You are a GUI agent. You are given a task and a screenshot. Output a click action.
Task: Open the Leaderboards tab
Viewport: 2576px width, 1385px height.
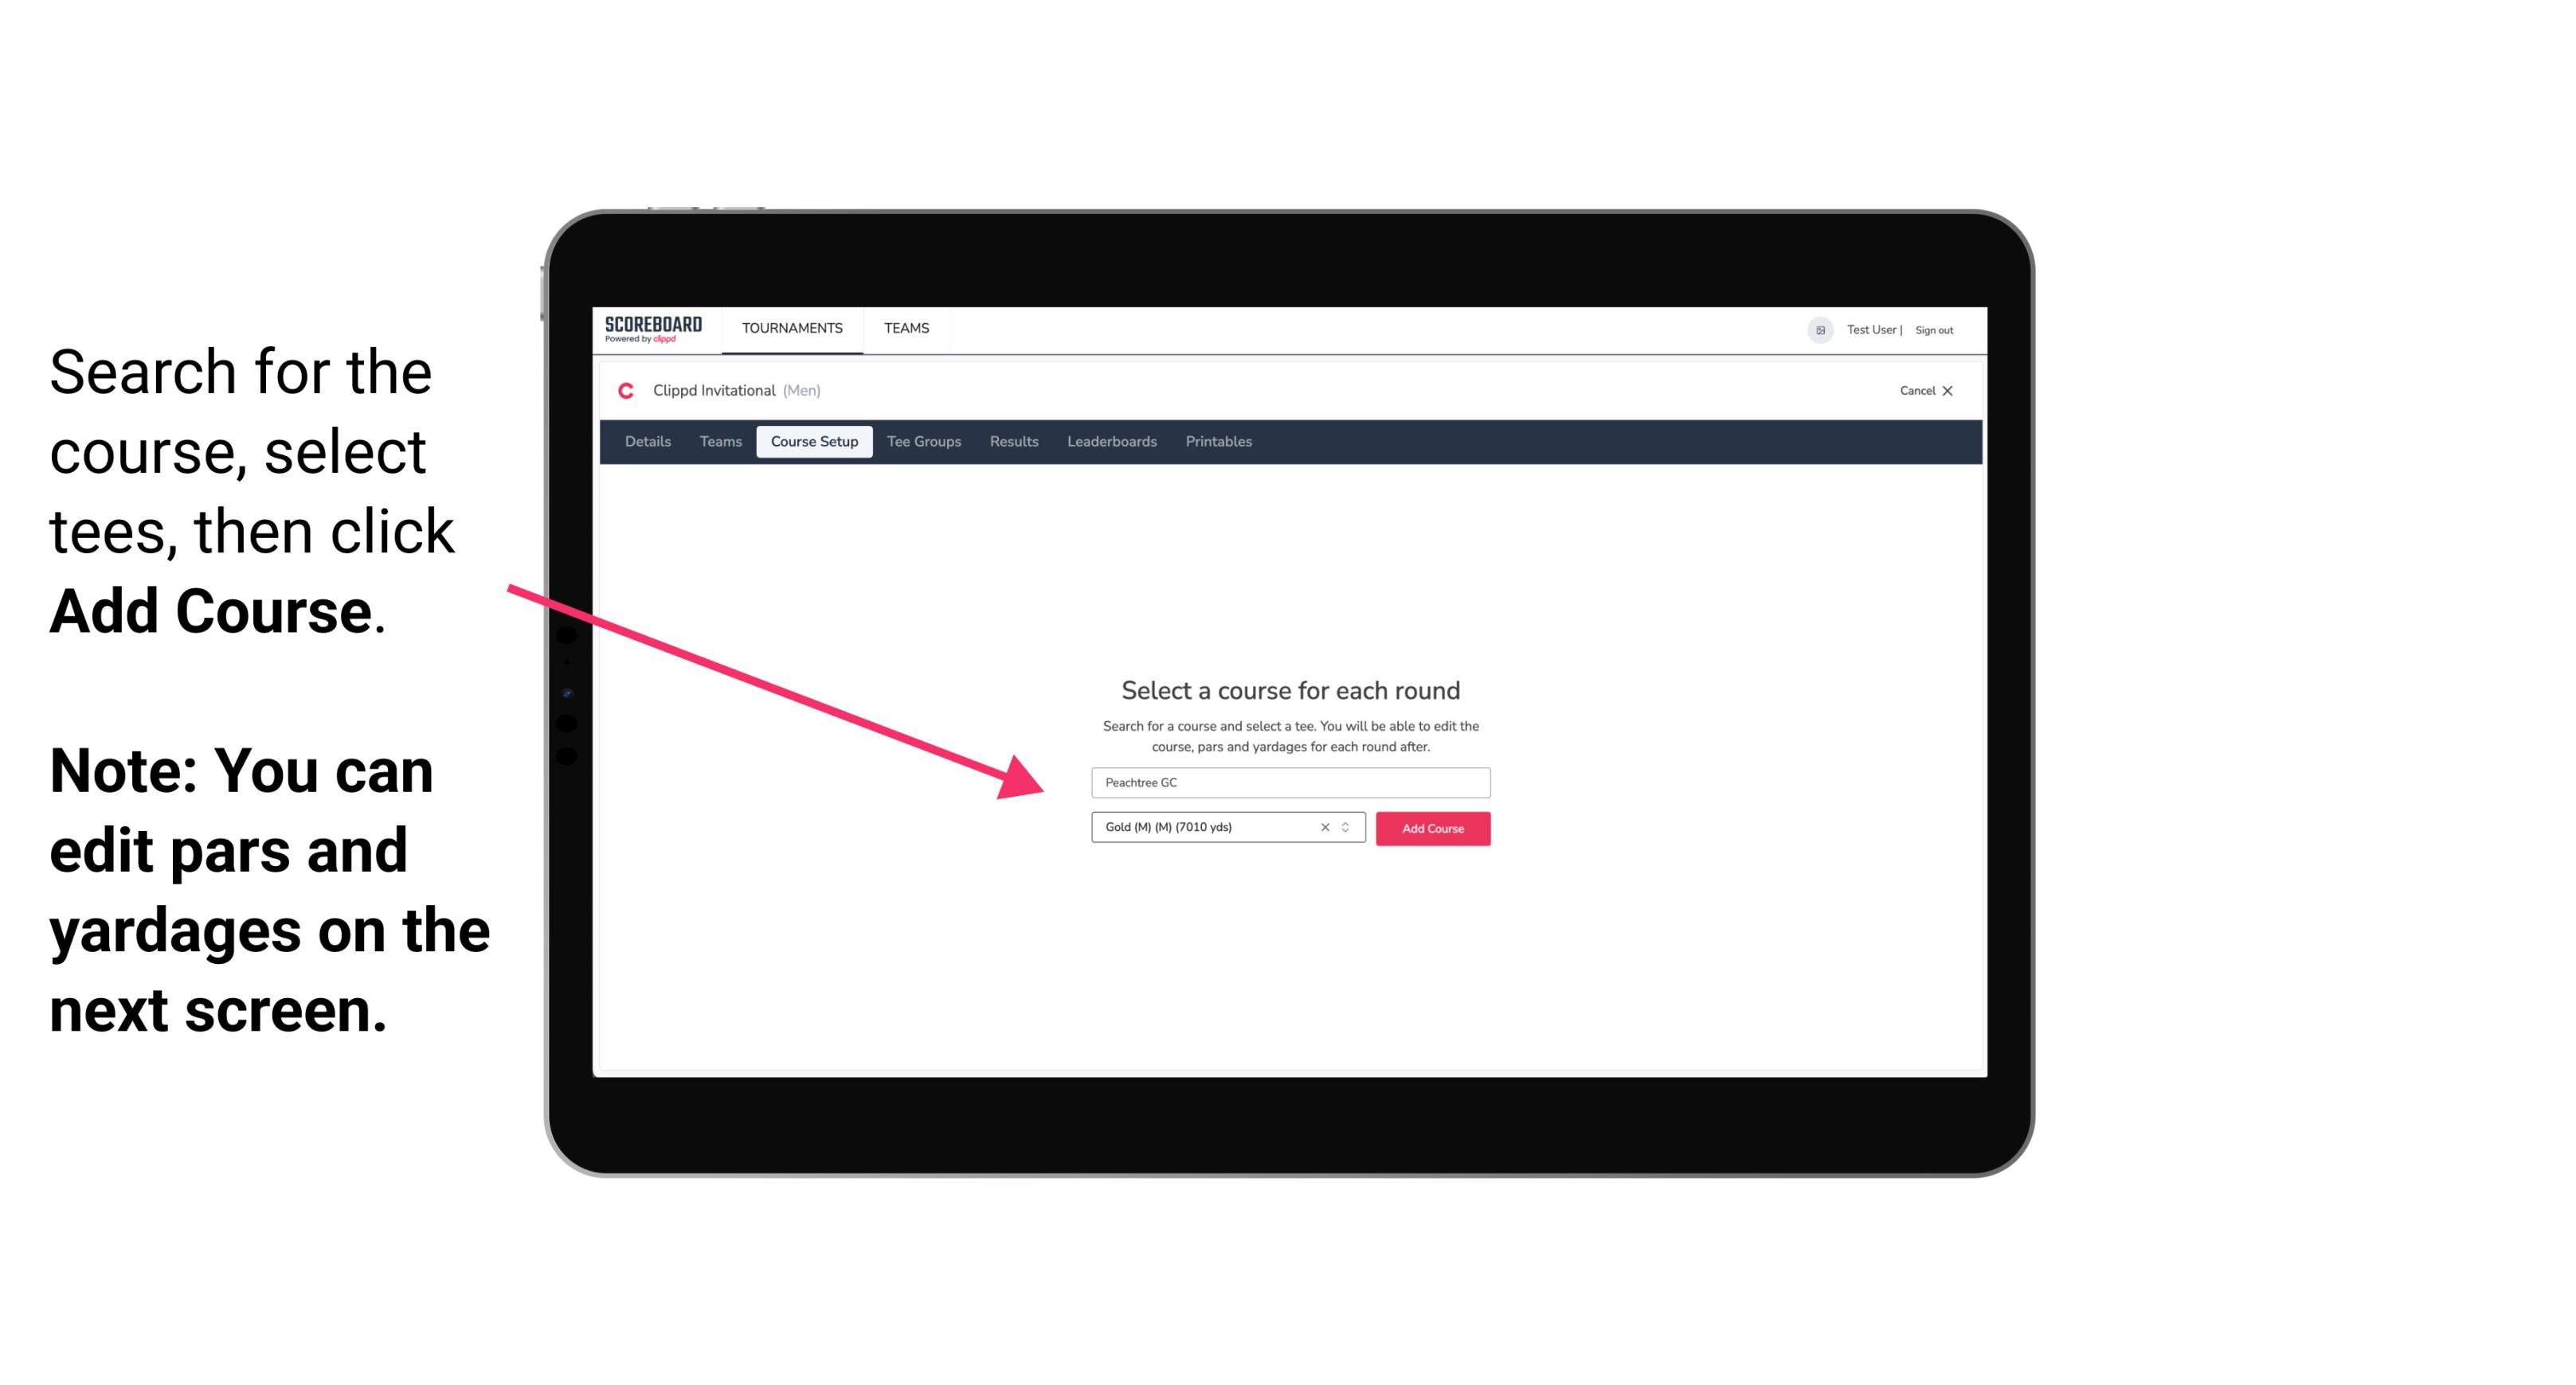[x=1110, y=442]
